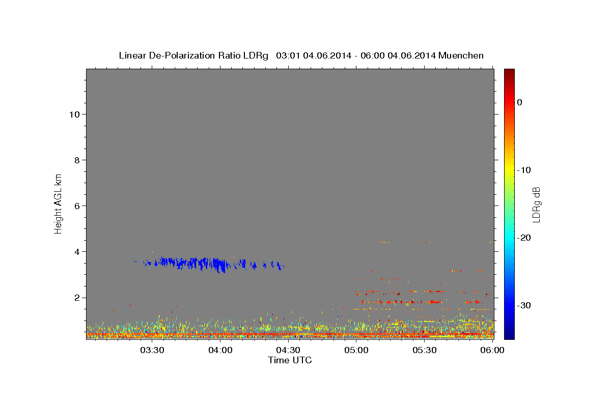Select the 'Muenchen' location text in the title
The height and width of the screenshot is (407, 611).
(x=461, y=55)
